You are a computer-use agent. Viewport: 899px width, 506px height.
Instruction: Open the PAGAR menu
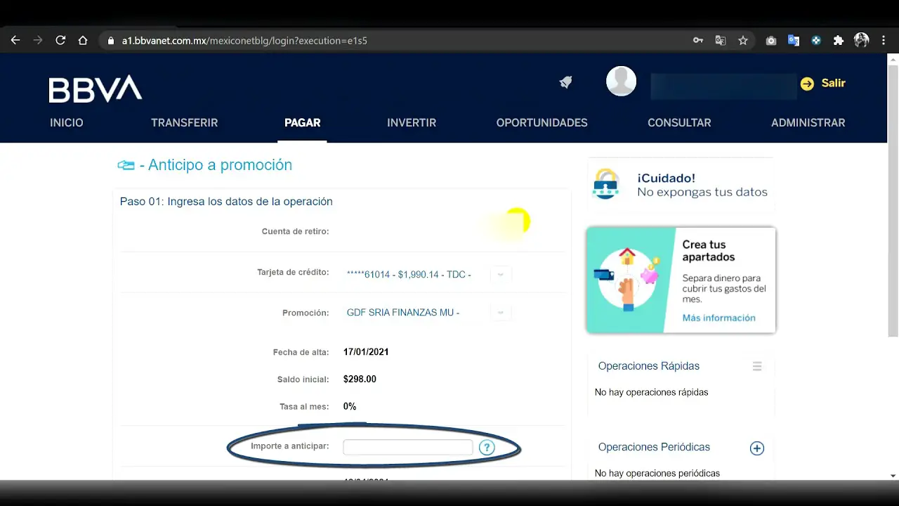tap(302, 123)
